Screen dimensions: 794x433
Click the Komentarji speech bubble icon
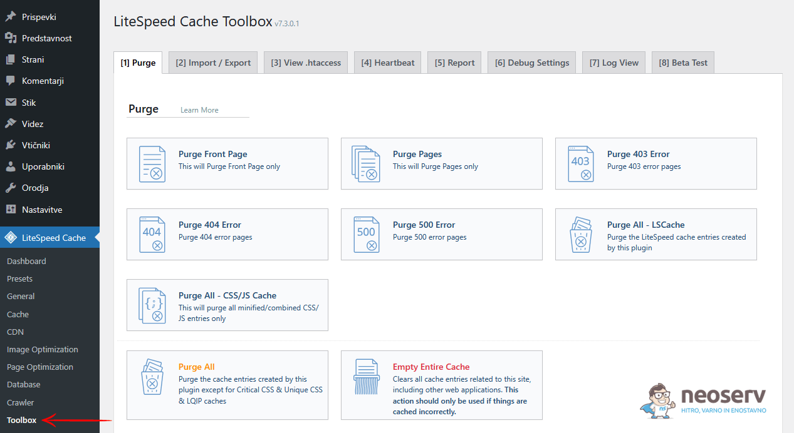[11, 81]
